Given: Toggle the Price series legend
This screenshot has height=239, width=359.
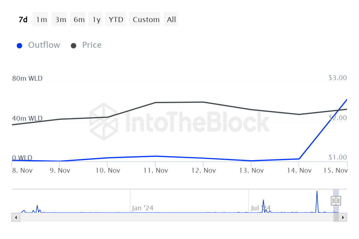Looking at the screenshot, I should point(92,45).
